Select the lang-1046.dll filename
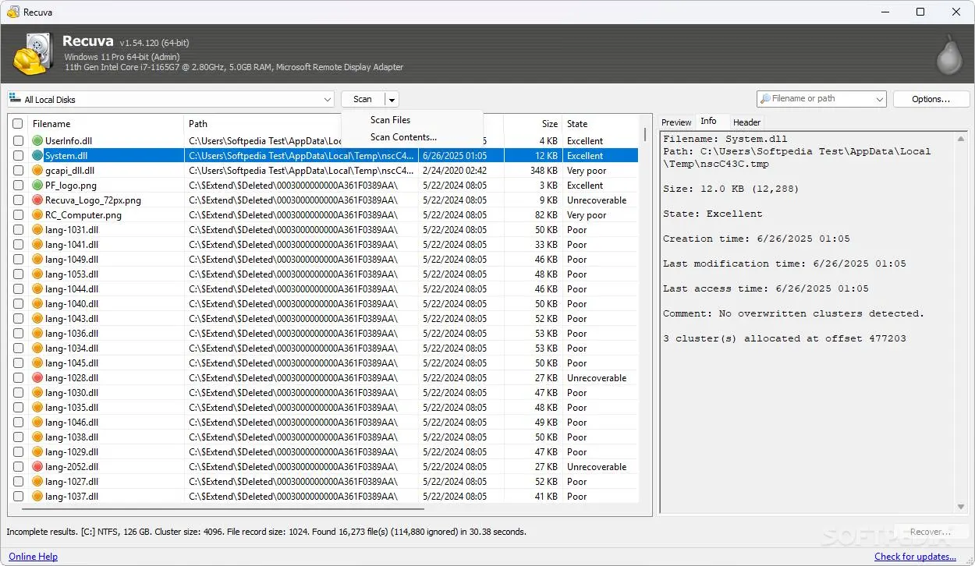Viewport: 975px width, 566px height. point(72,423)
